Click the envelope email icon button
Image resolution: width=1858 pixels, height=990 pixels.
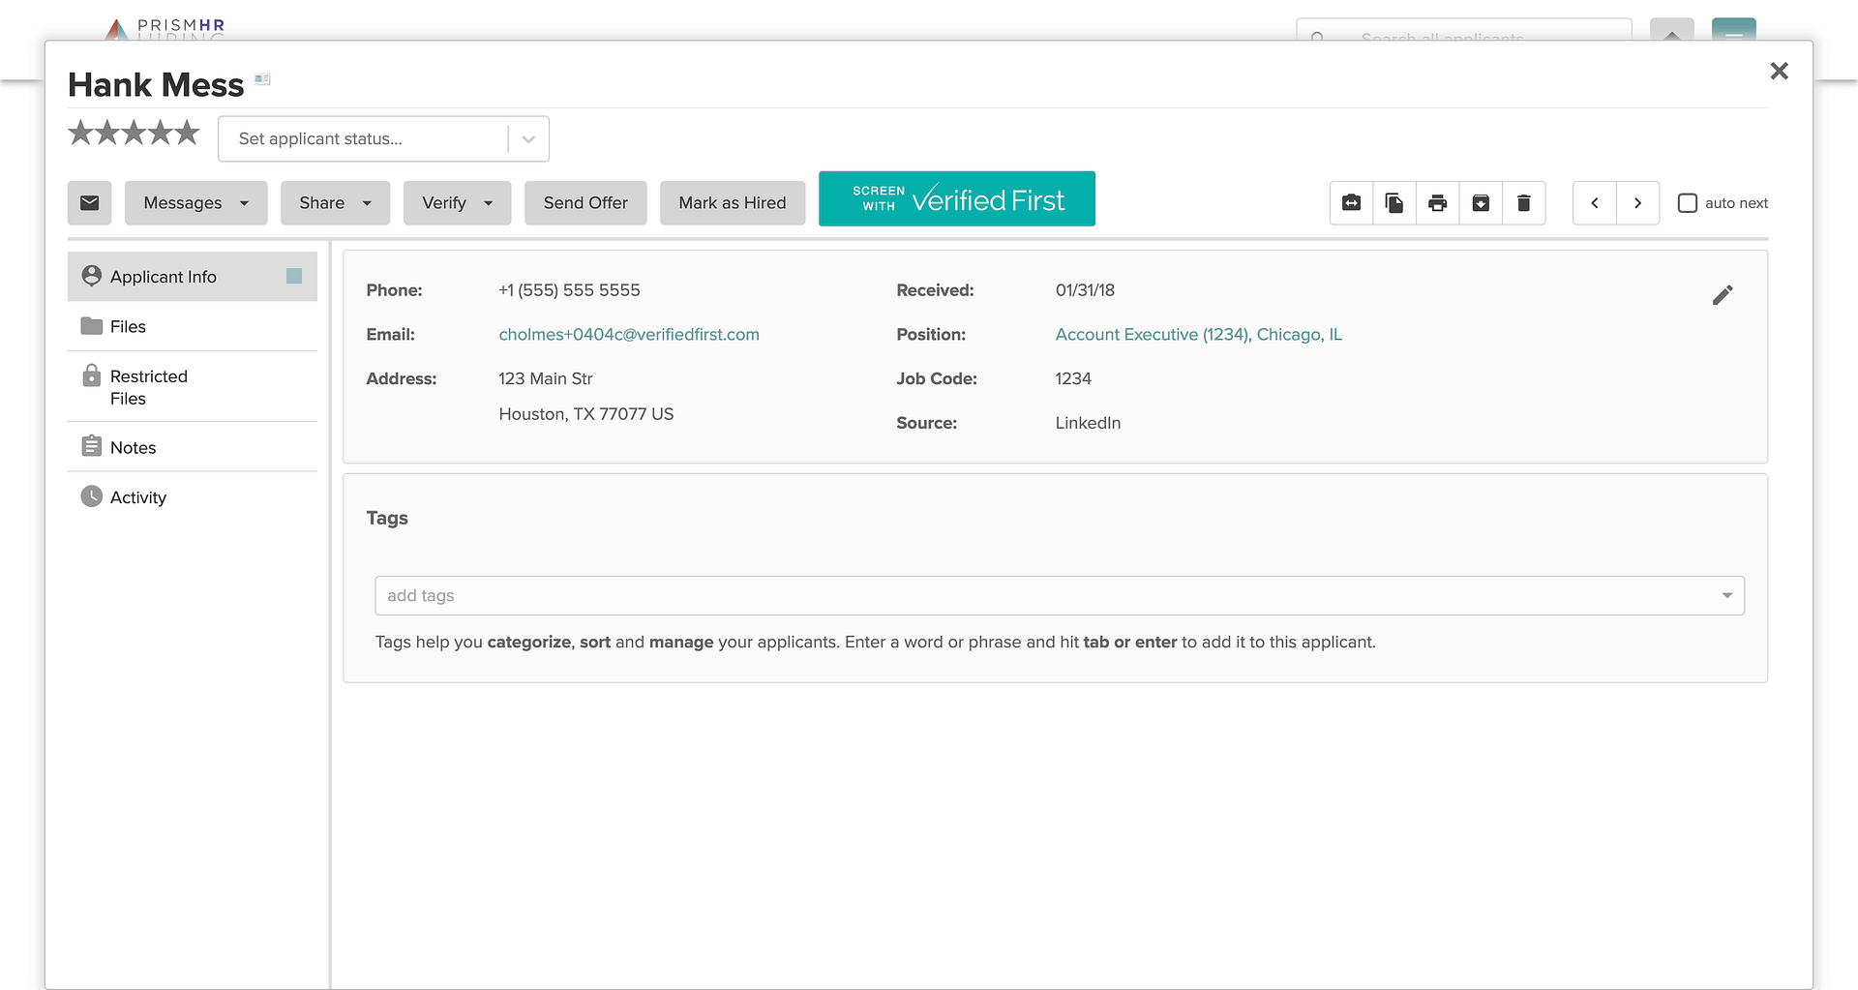[x=89, y=203]
